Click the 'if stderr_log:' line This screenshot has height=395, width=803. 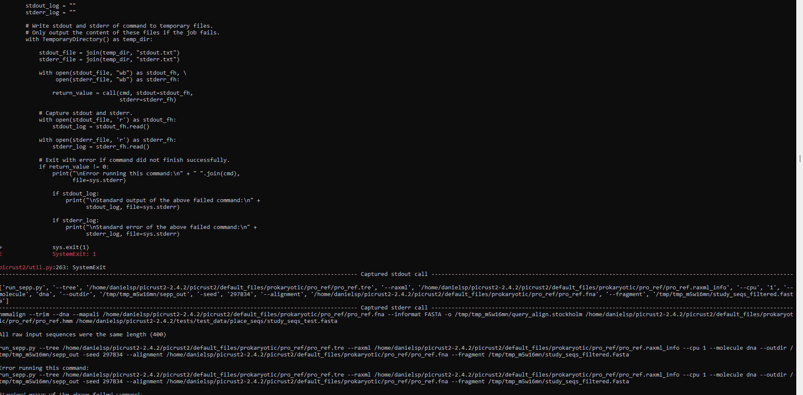[x=76, y=221]
